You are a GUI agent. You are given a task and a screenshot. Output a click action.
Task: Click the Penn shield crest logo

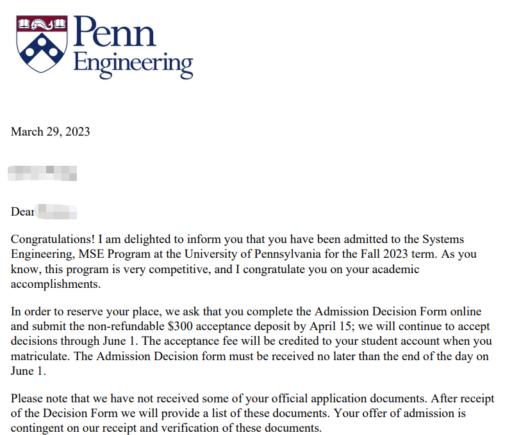pos(42,43)
